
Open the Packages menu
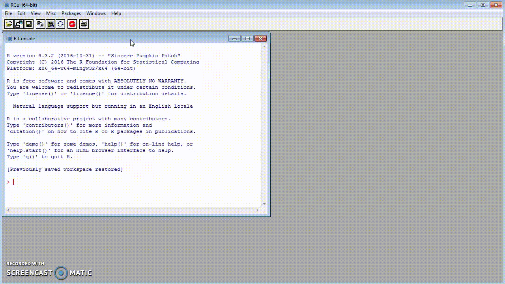tap(71, 13)
